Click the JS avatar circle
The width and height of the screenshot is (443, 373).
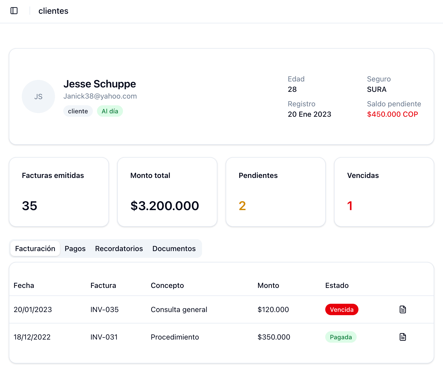click(38, 96)
